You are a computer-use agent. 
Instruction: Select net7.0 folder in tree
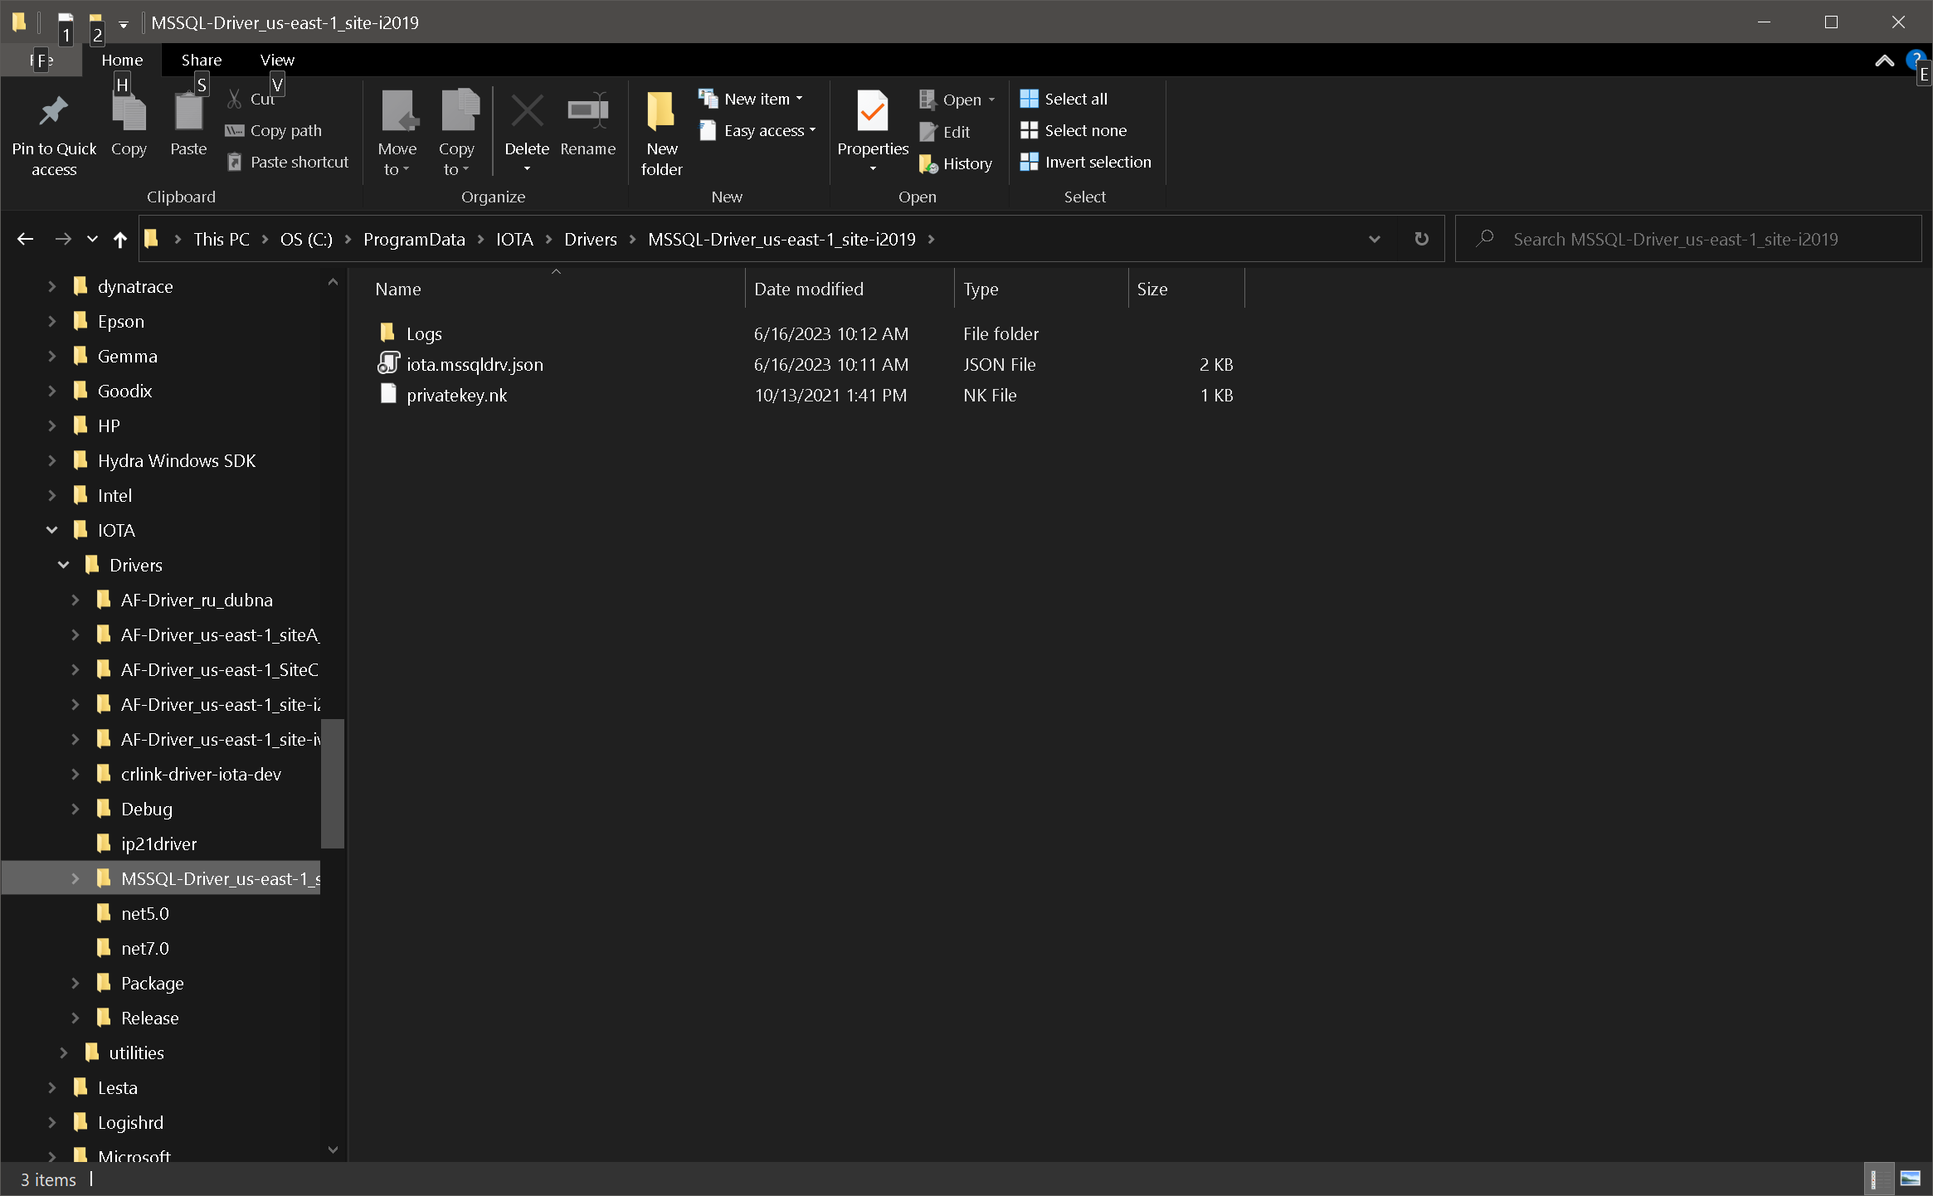point(144,948)
